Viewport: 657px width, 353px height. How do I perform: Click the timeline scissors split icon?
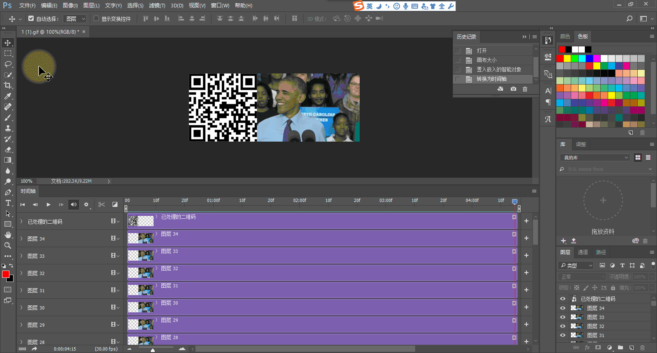click(102, 204)
